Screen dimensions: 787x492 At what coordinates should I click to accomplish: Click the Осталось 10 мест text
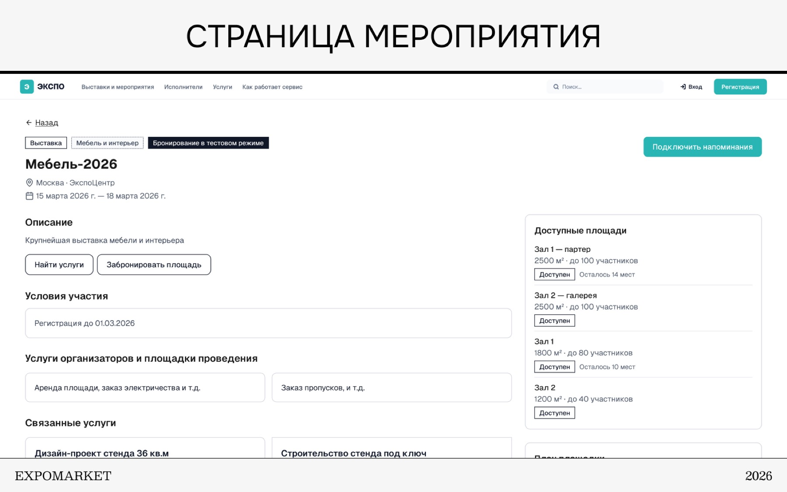pos(607,367)
